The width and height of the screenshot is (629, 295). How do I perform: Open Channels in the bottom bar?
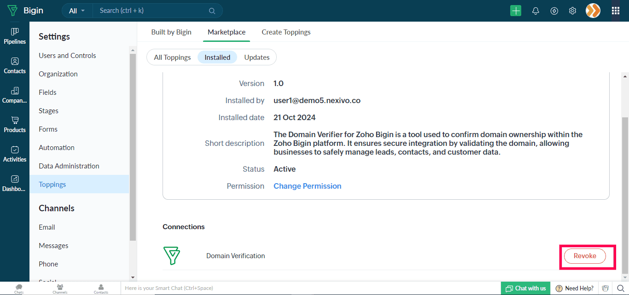tap(60, 289)
